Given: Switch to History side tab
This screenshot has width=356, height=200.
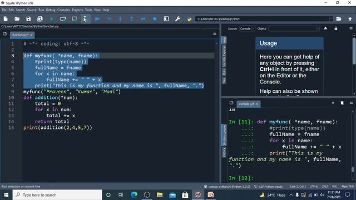Looking at the screenshot, I should (x=224, y=152).
